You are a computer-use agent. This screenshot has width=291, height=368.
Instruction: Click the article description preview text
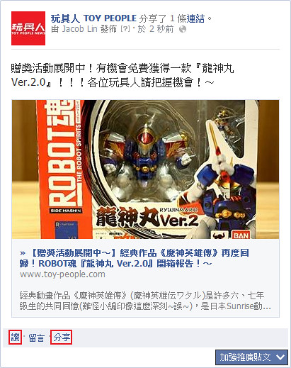(145, 301)
